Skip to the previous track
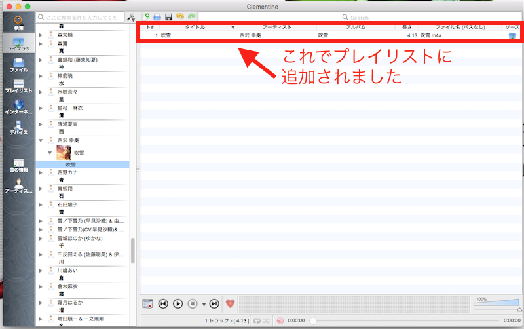Viewport: 524px width, 329px height. click(x=163, y=303)
